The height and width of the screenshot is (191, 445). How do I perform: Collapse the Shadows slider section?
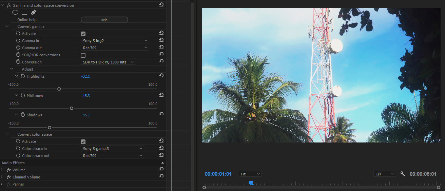pos(16,115)
